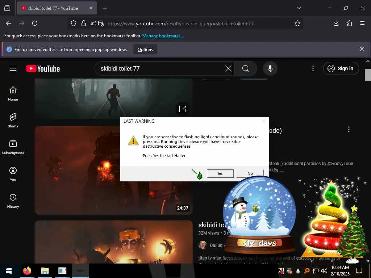Launch Firefox from the taskbar
Screen dimensions: 371x278
point(27,271)
